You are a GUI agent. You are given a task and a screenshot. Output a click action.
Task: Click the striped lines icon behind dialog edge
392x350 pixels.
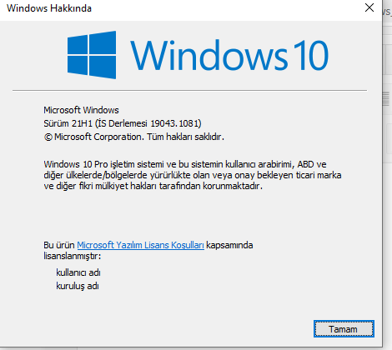point(386,99)
